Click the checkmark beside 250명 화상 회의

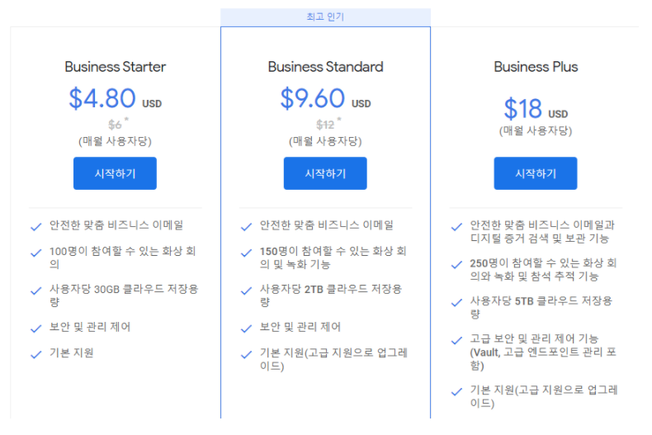pos(456,264)
